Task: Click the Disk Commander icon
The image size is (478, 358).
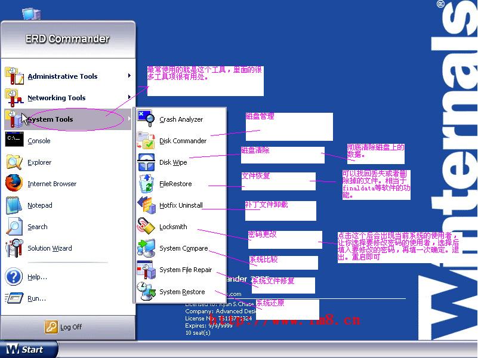Action: 146,140
